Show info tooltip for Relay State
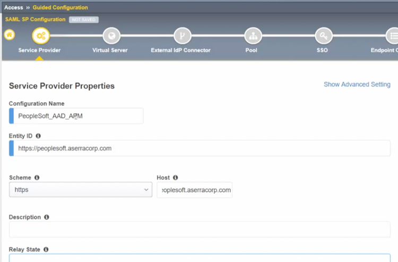 point(46,249)
